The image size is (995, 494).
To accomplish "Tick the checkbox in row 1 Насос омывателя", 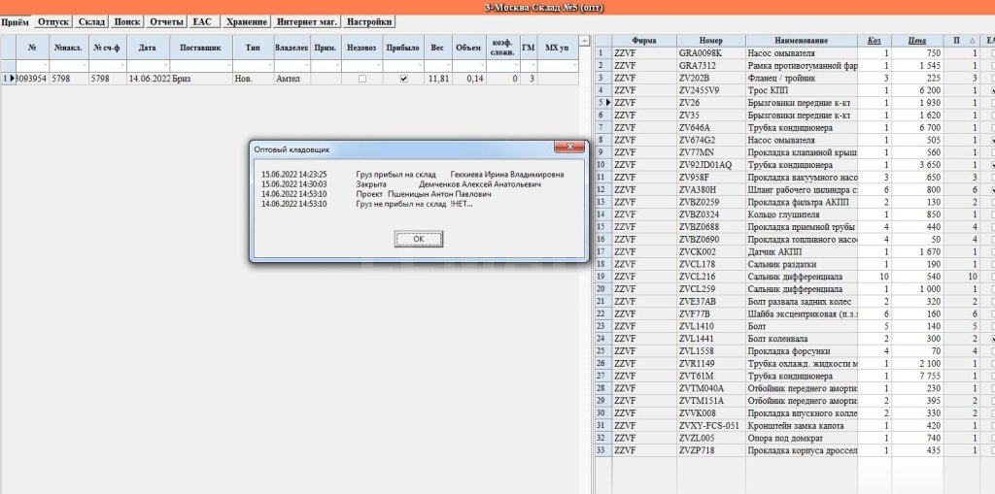I will (989, 52).
